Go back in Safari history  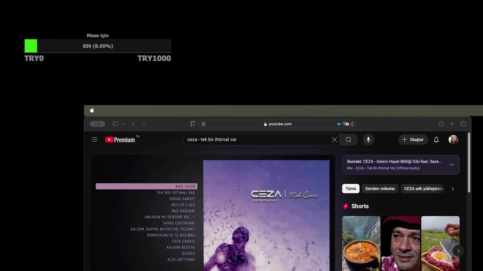click(x=133, y=124)
